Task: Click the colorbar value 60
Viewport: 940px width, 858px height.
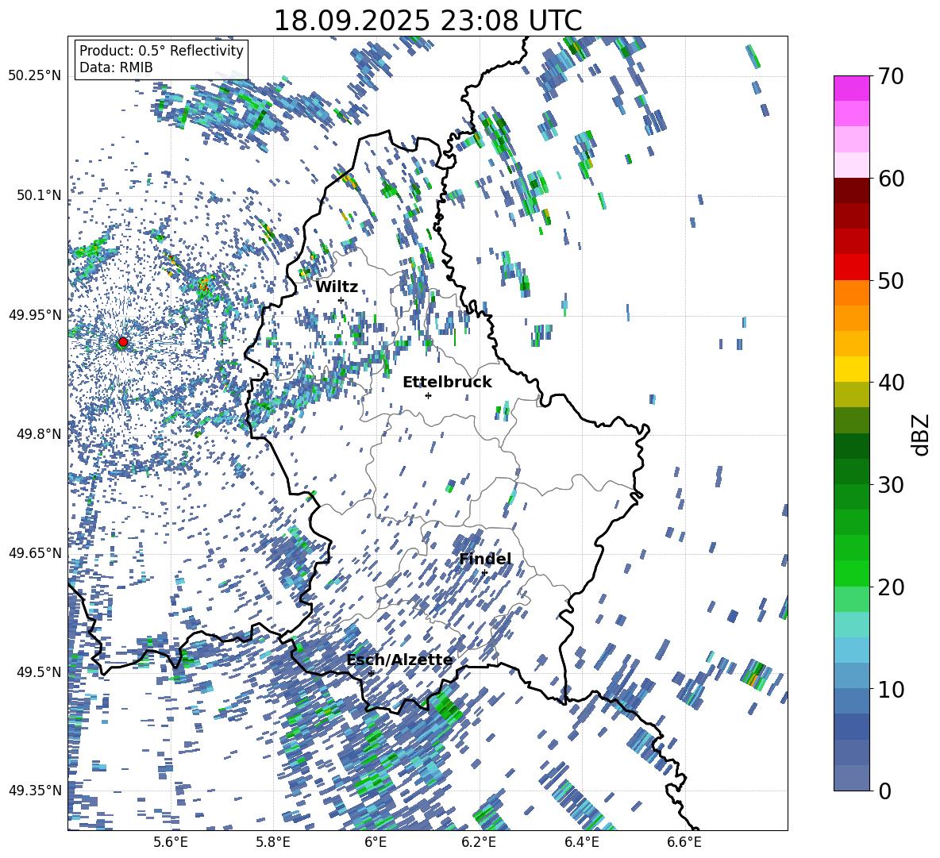Action: coord(891,179)
